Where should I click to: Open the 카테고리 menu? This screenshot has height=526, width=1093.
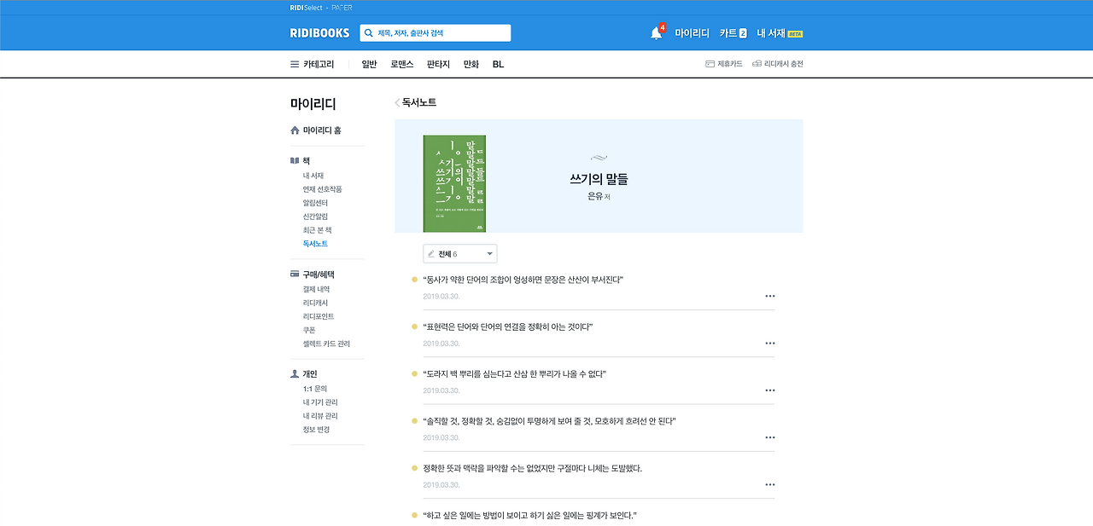[319, 64]
